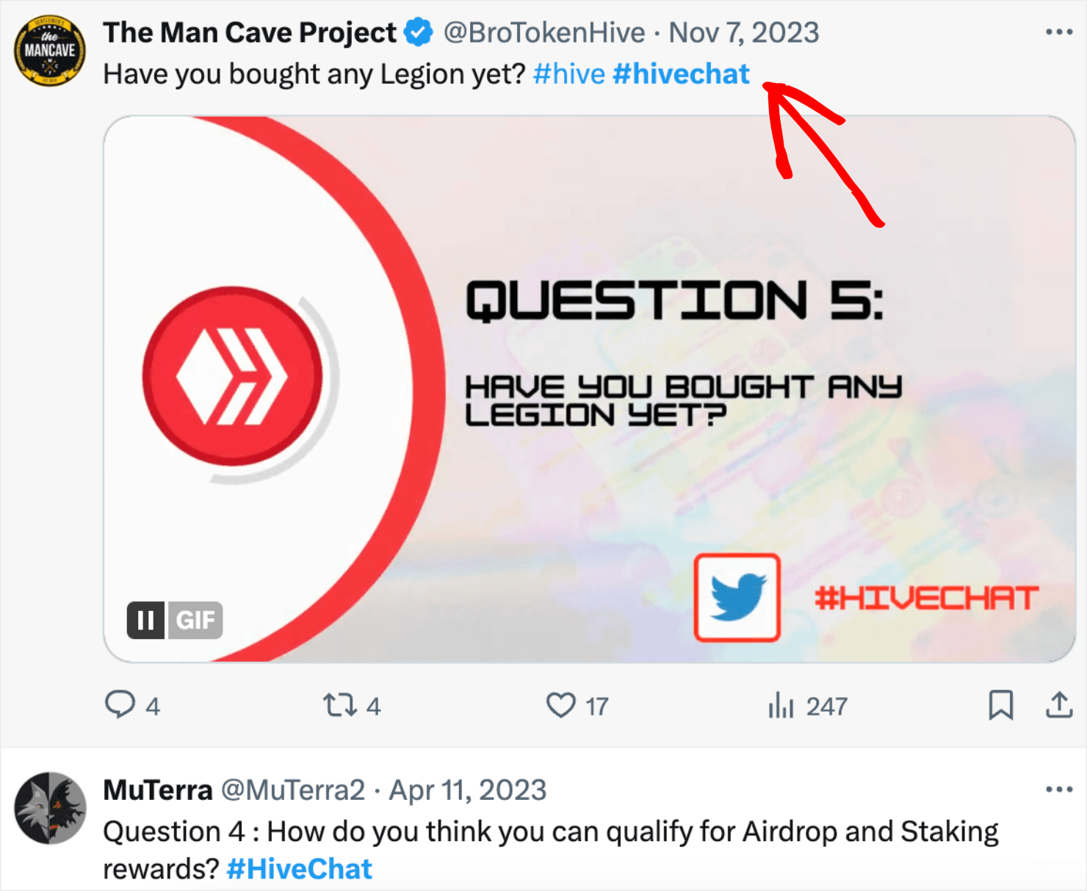View analytics via the 247 views icon
Viewport: 1087px width, 891px height.
[782, 705]
